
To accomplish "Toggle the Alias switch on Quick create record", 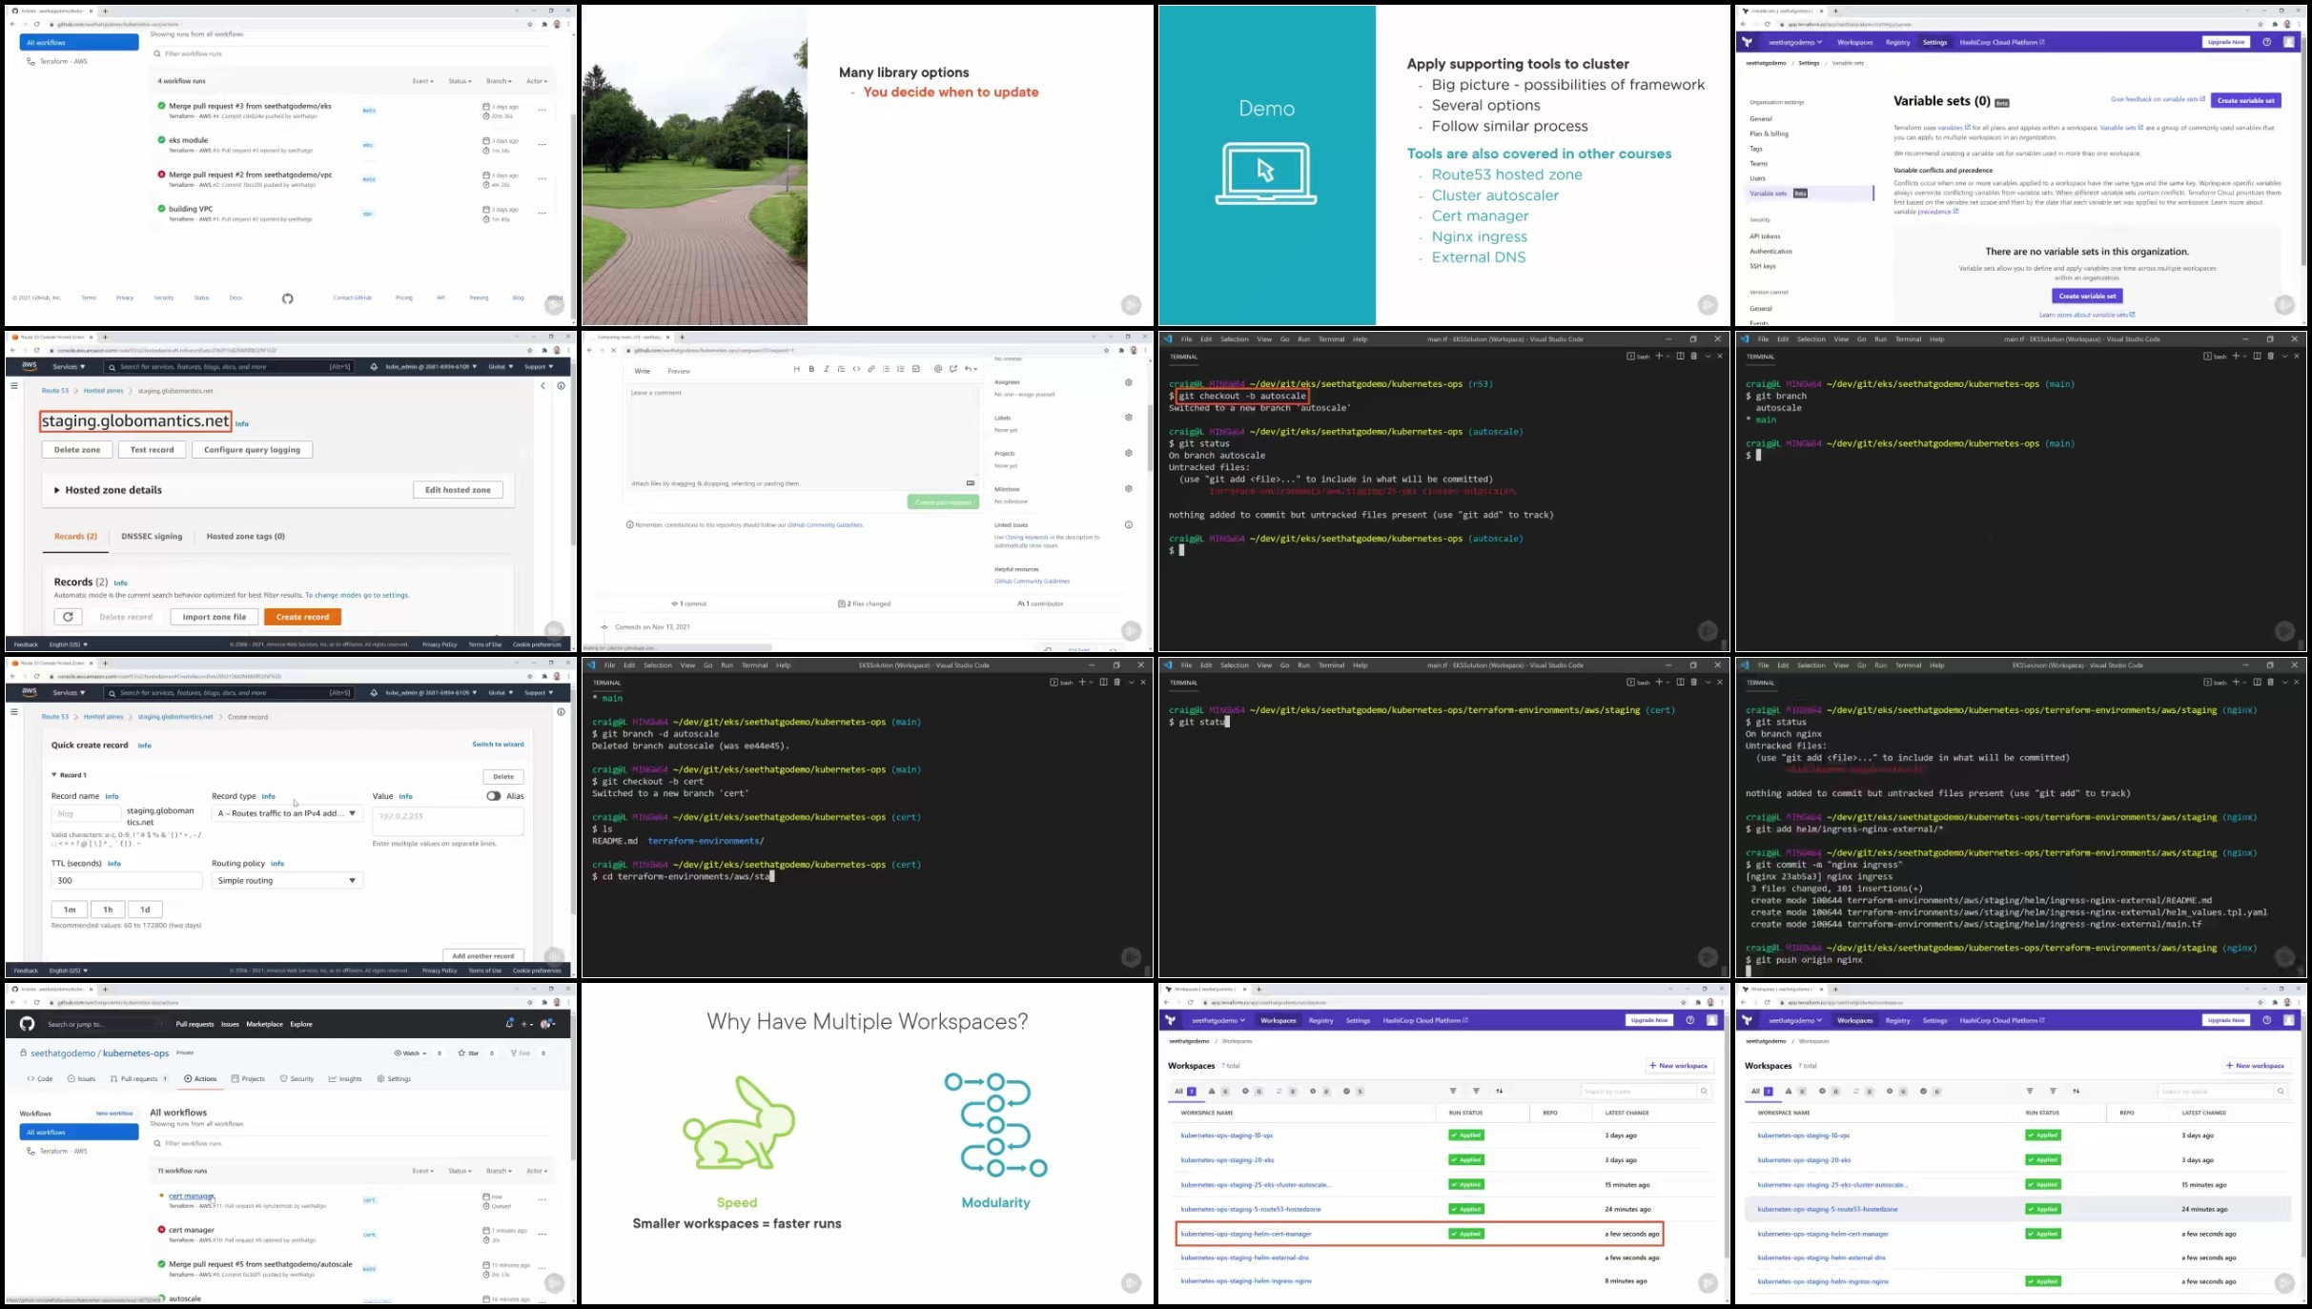I will coord(493,796).
